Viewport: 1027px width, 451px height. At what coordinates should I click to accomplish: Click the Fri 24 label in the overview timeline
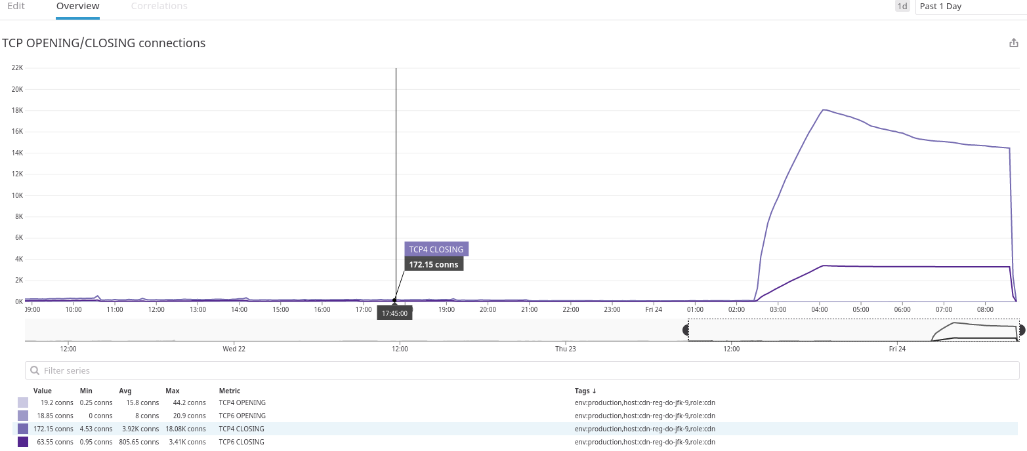(x=897, y=349)
